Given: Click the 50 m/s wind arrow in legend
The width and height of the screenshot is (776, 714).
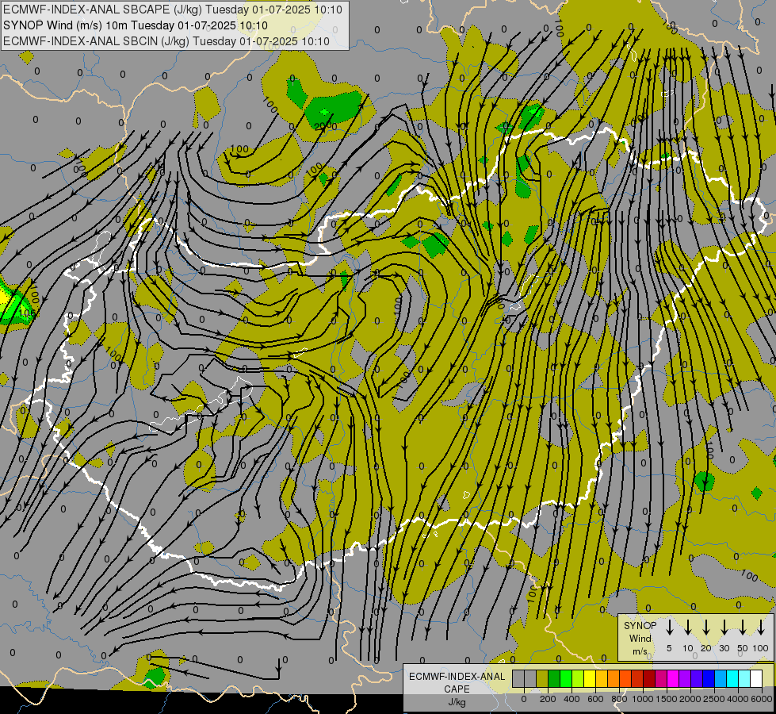Looking at the screenshot, I should click(x=743, y=626).
